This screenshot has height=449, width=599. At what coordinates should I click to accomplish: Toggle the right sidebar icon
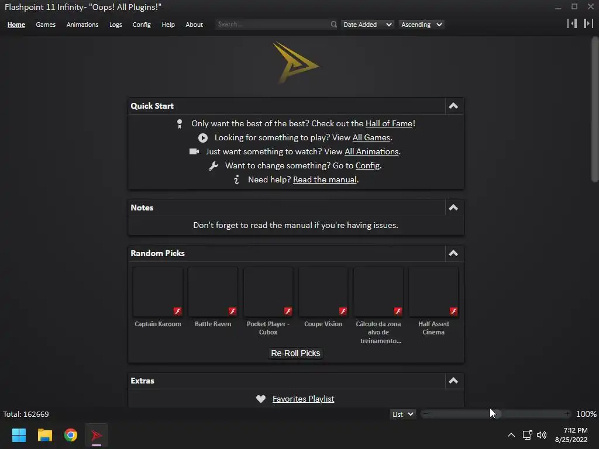tap(588, 23)
